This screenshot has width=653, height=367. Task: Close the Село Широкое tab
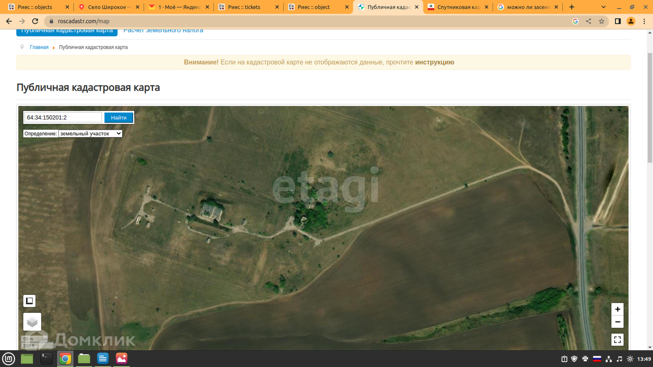point(137,7)
